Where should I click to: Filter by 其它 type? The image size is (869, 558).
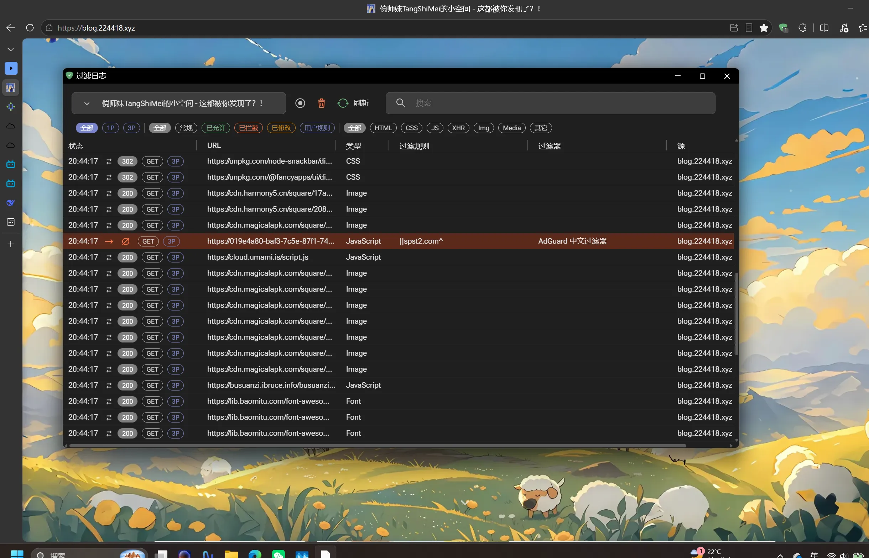[541, 128]
